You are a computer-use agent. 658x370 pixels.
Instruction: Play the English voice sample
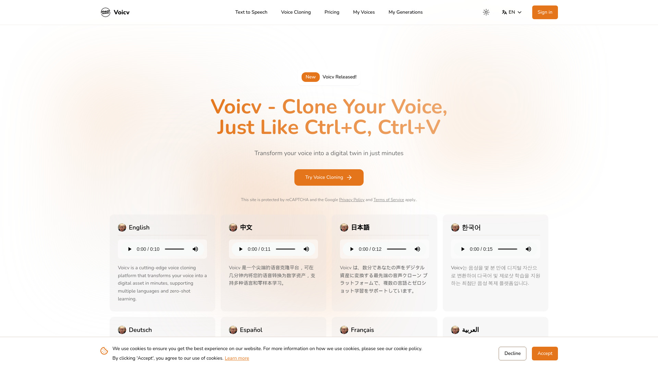click(129, 249)
